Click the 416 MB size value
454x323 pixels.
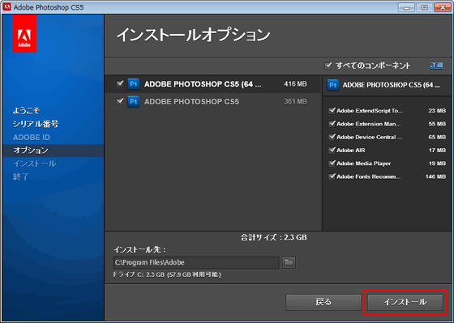coord(295,84)
